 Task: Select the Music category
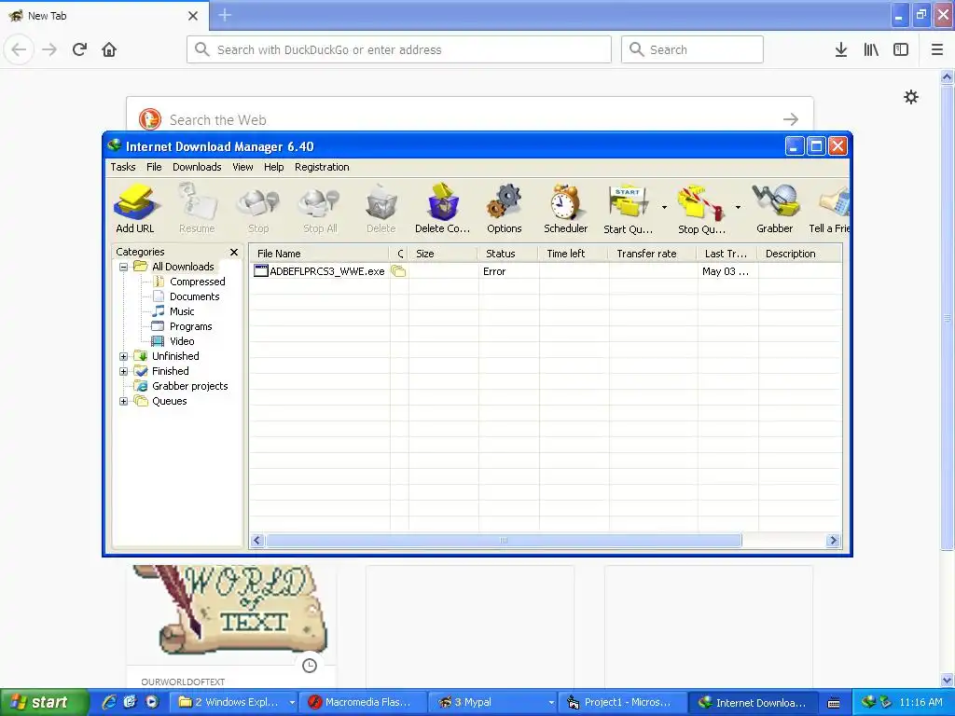[x=182, y=311]
